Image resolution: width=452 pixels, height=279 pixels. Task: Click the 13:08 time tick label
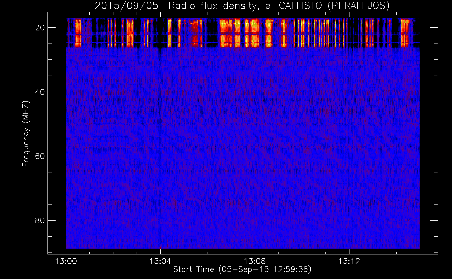(255, 261)
